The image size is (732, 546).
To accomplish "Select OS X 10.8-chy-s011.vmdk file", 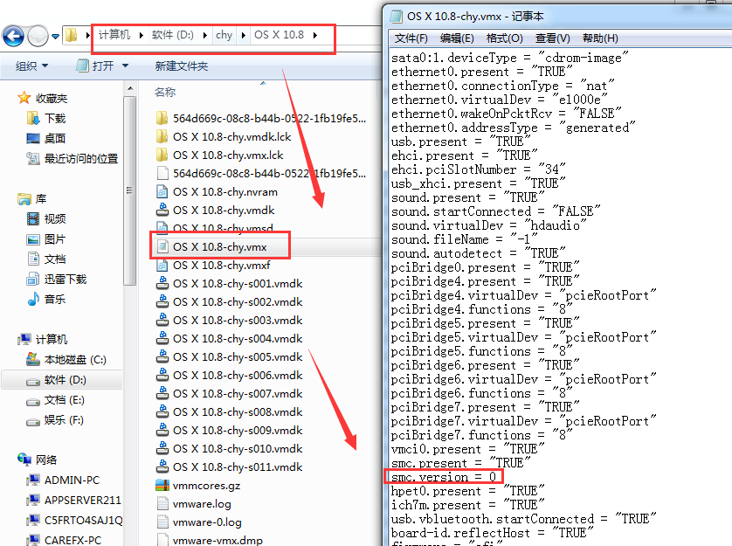I will click(229, 467).
